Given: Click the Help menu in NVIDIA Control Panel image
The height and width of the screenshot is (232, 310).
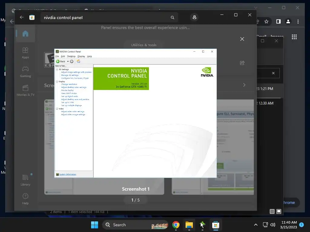Looking at the screenshot, I should click(x=89, y=56).
